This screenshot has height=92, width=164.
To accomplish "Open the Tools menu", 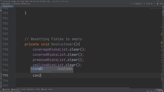I will coord(37,1).
